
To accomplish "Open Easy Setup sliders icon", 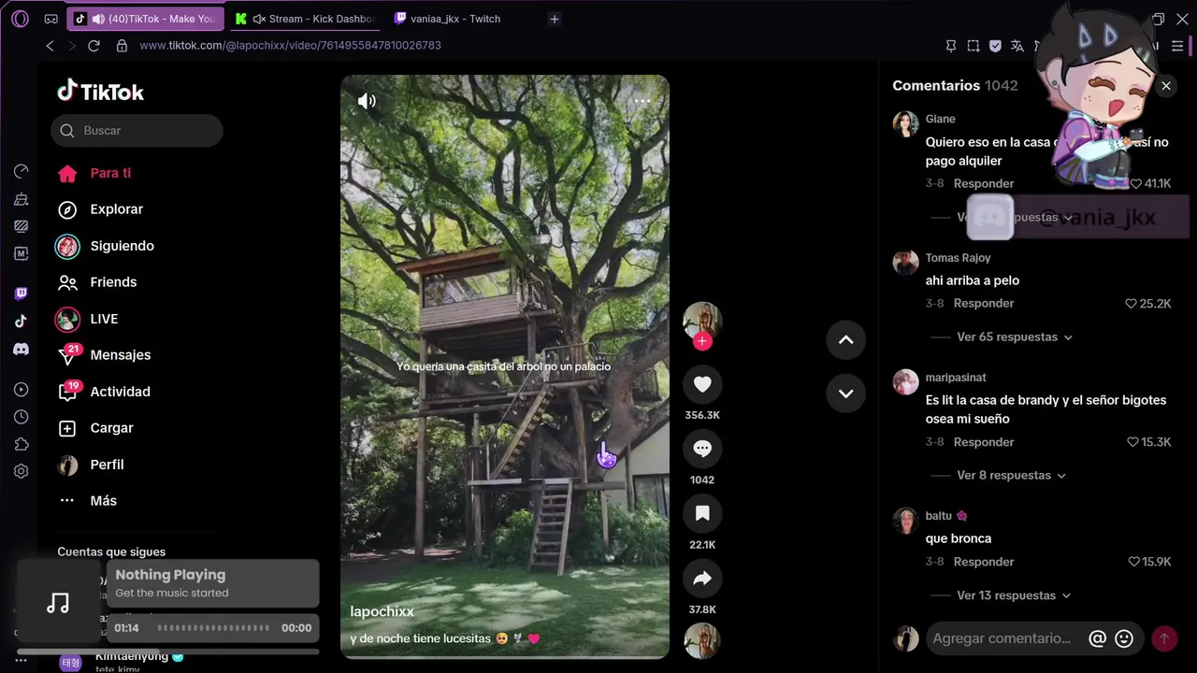I will click(1177, 46).
